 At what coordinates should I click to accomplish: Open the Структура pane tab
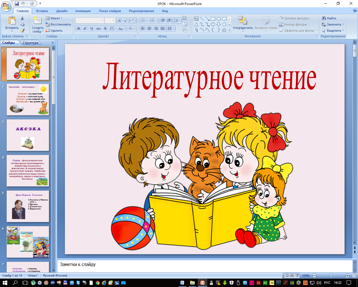point(30,43)
